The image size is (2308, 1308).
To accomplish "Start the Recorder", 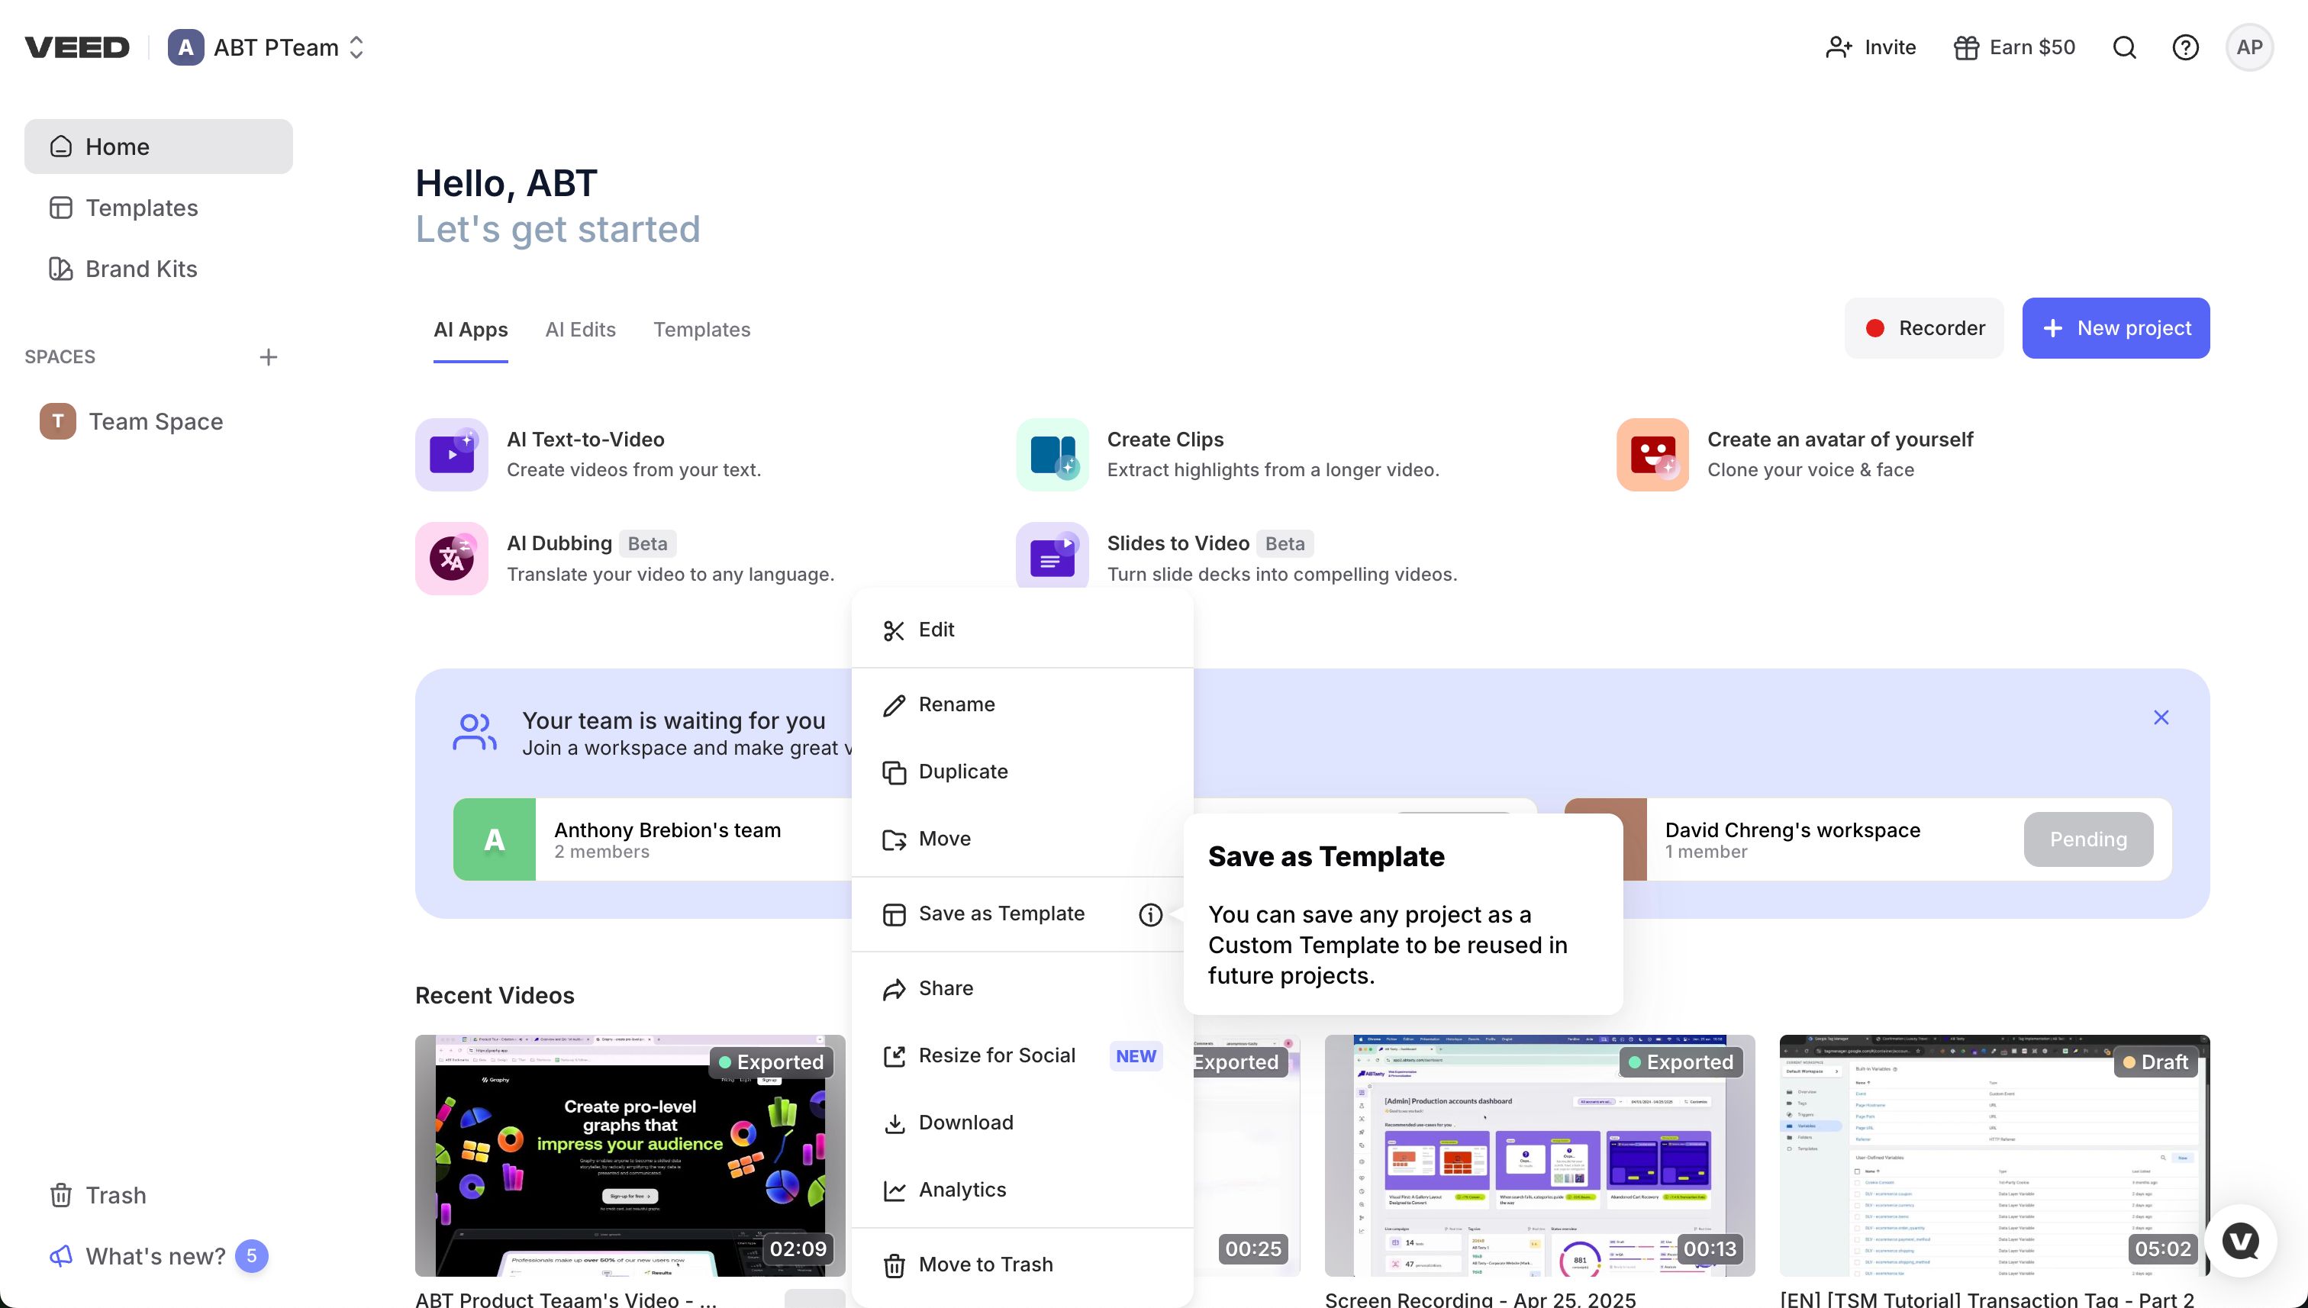I will (1923, 328).
